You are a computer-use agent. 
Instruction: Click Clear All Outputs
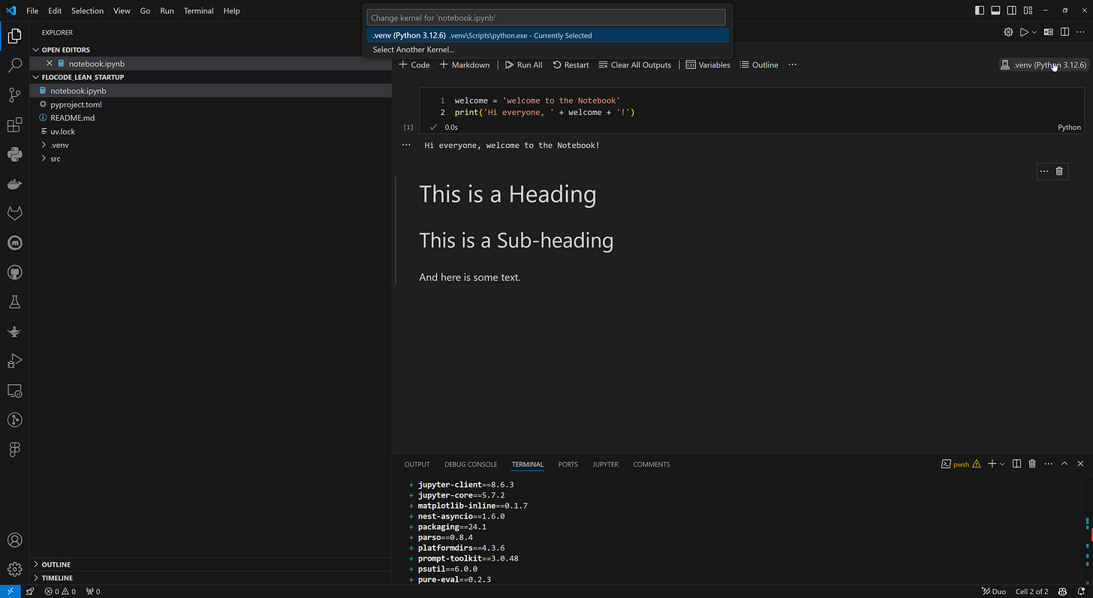click(x=634, y=65)
